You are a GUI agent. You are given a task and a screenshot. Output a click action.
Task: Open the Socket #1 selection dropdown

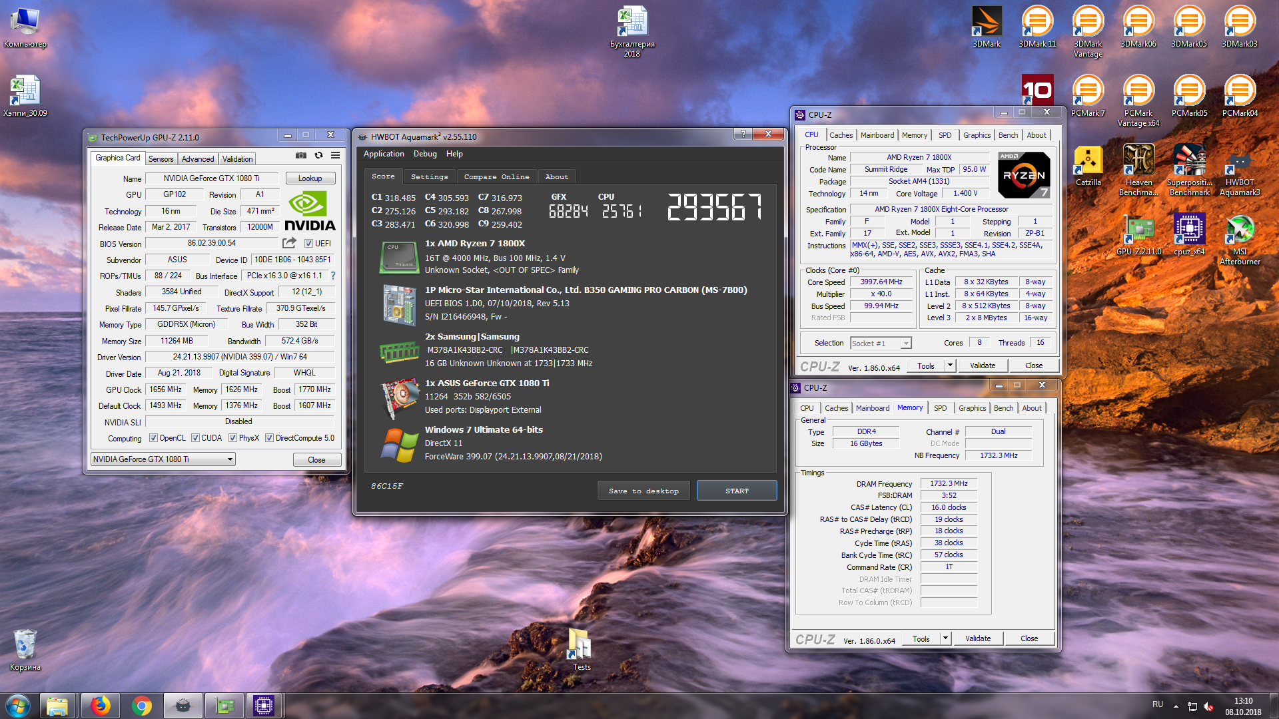pos(881,343)
